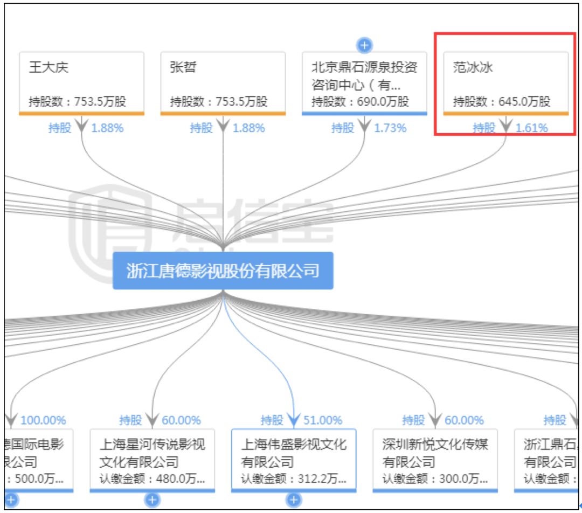Click the 持股数：690.0万股 text

pos(360,101)
